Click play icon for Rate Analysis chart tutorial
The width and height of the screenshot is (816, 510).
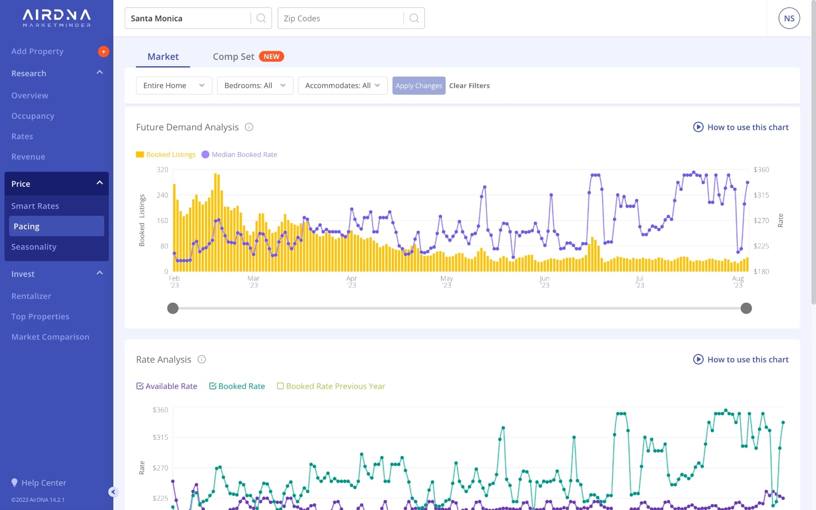pos(698,359)
